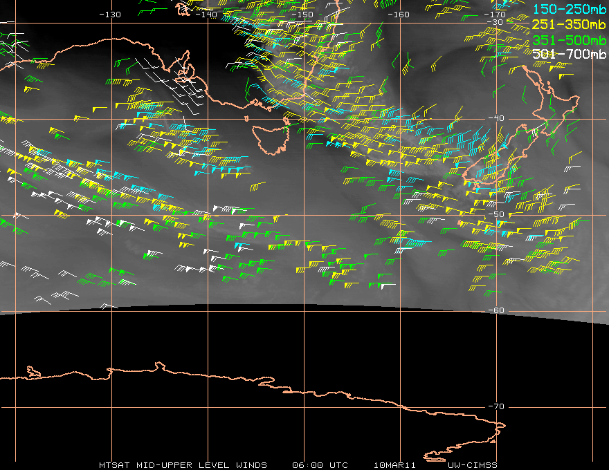Click the -140 longitude label
609x470 pixels.
click(206, 14)
